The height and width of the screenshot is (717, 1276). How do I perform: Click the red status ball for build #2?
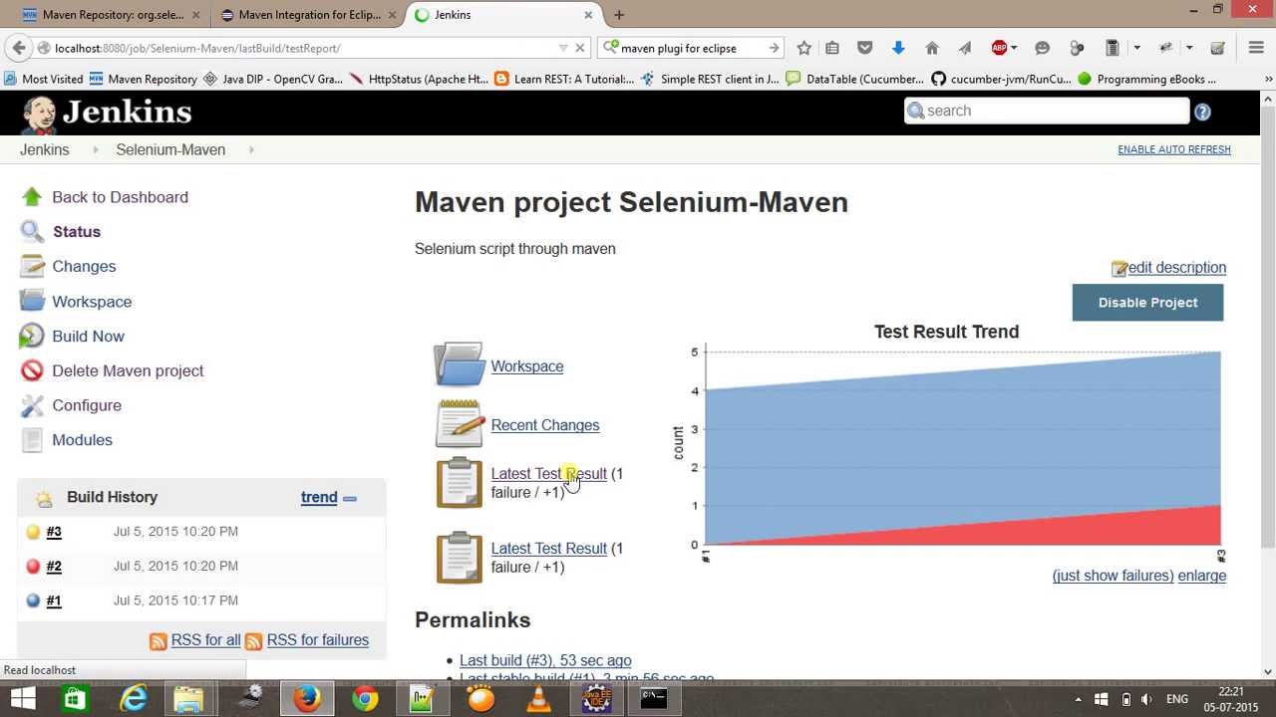33,567
